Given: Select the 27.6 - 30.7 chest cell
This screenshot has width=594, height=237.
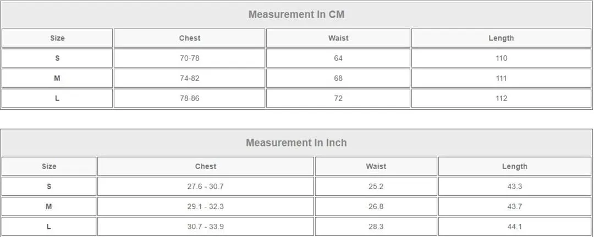Looking at the screenshot, I should pos(206,187).
